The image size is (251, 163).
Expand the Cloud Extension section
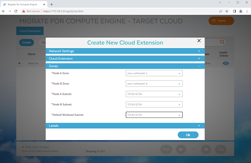(x=199, y=58)
